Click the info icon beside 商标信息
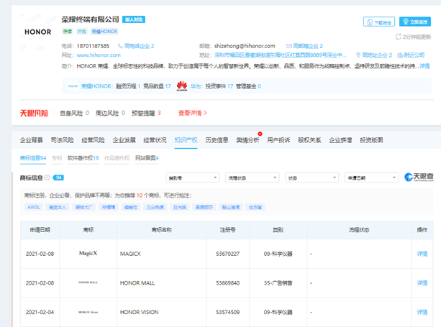441x327 pixels. (47, 178)
